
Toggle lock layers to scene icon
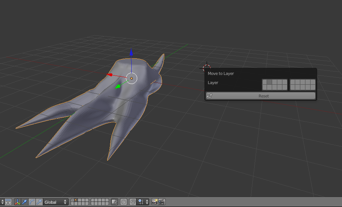click(x=114, y=202)
